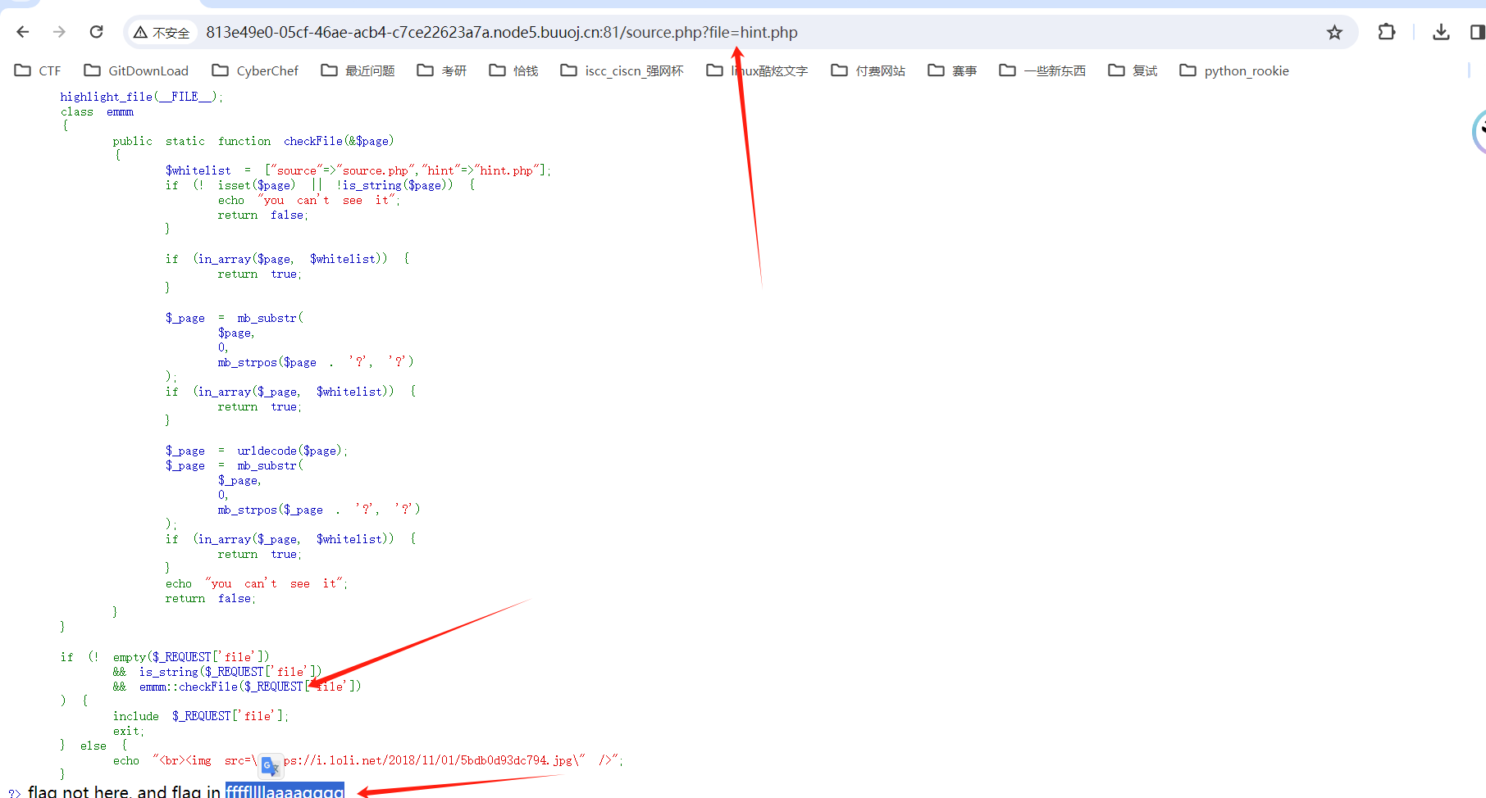This screenshot has width=1486, height=798.
Task: Toggle the side panel icon
Action: click(1477, 32)
